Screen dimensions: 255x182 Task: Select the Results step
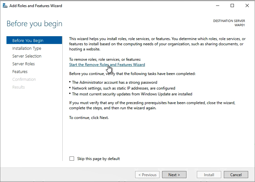(x=19, y=87)
